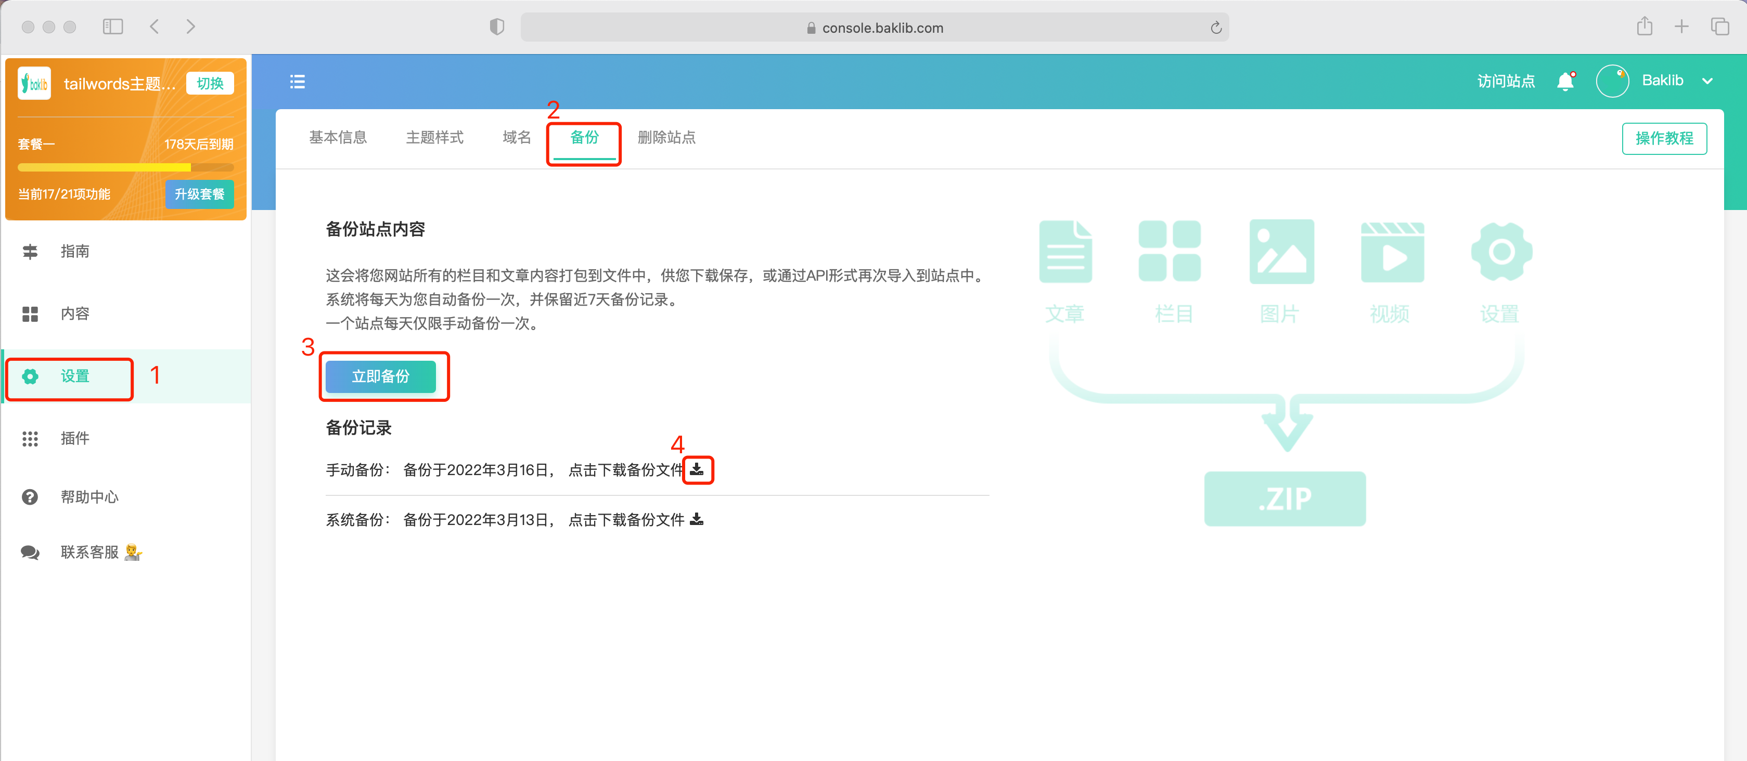Switch to the 基本信息 tab
The image size is (1747, 761).
tap(338, 138)
